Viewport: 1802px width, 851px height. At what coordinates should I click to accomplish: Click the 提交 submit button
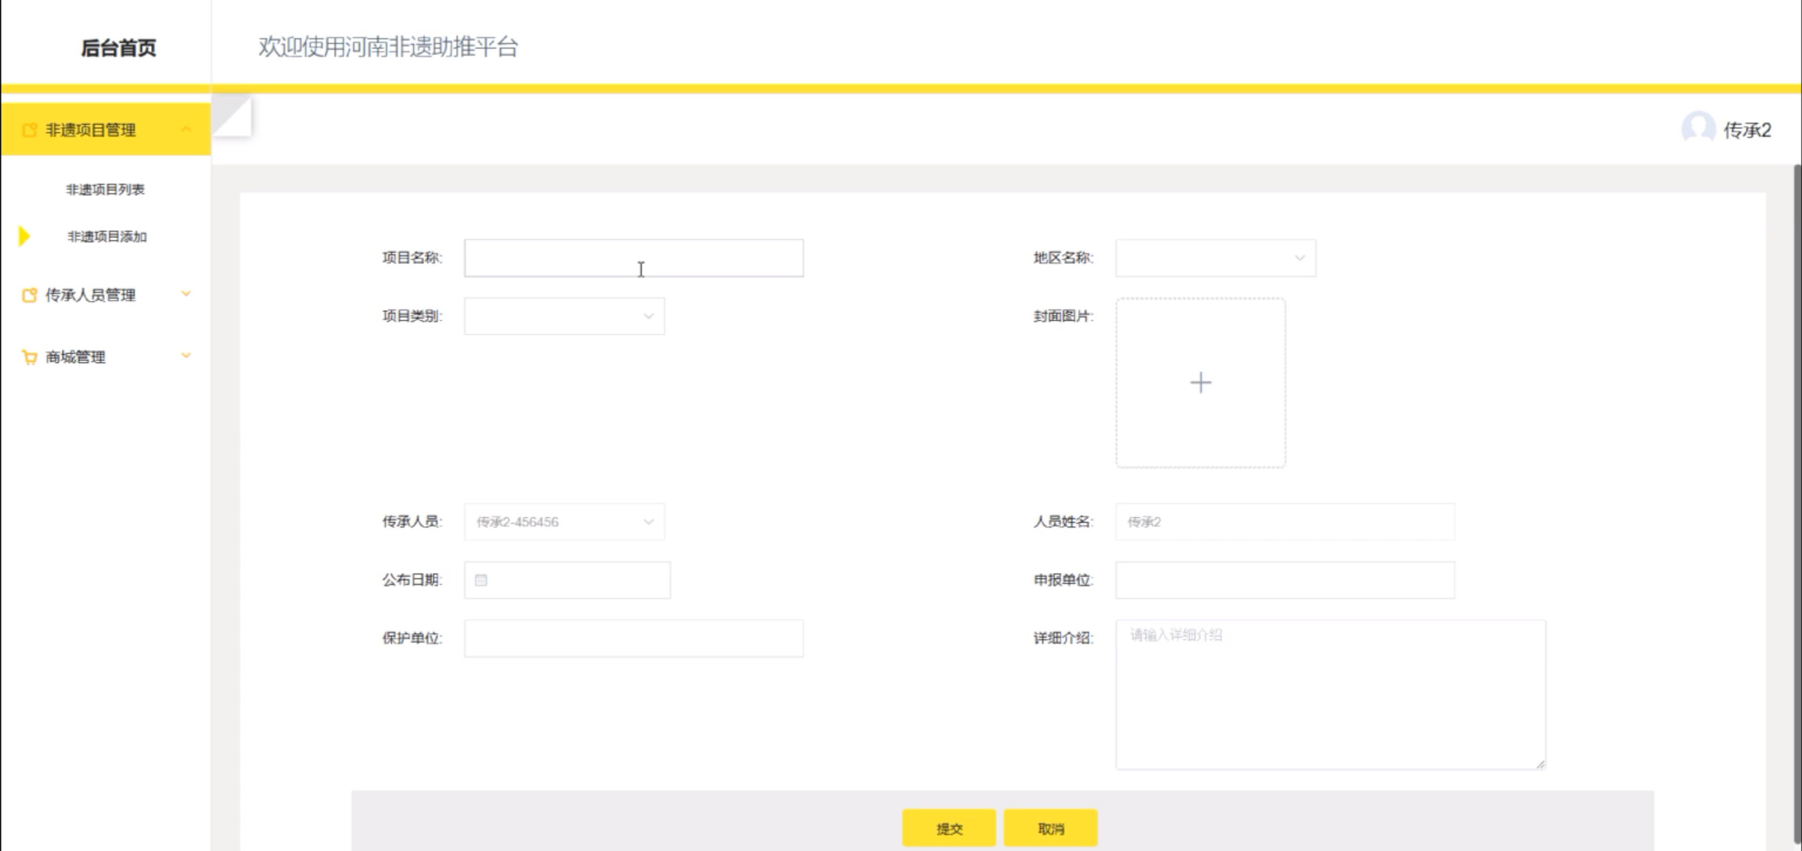pos(949,828)
